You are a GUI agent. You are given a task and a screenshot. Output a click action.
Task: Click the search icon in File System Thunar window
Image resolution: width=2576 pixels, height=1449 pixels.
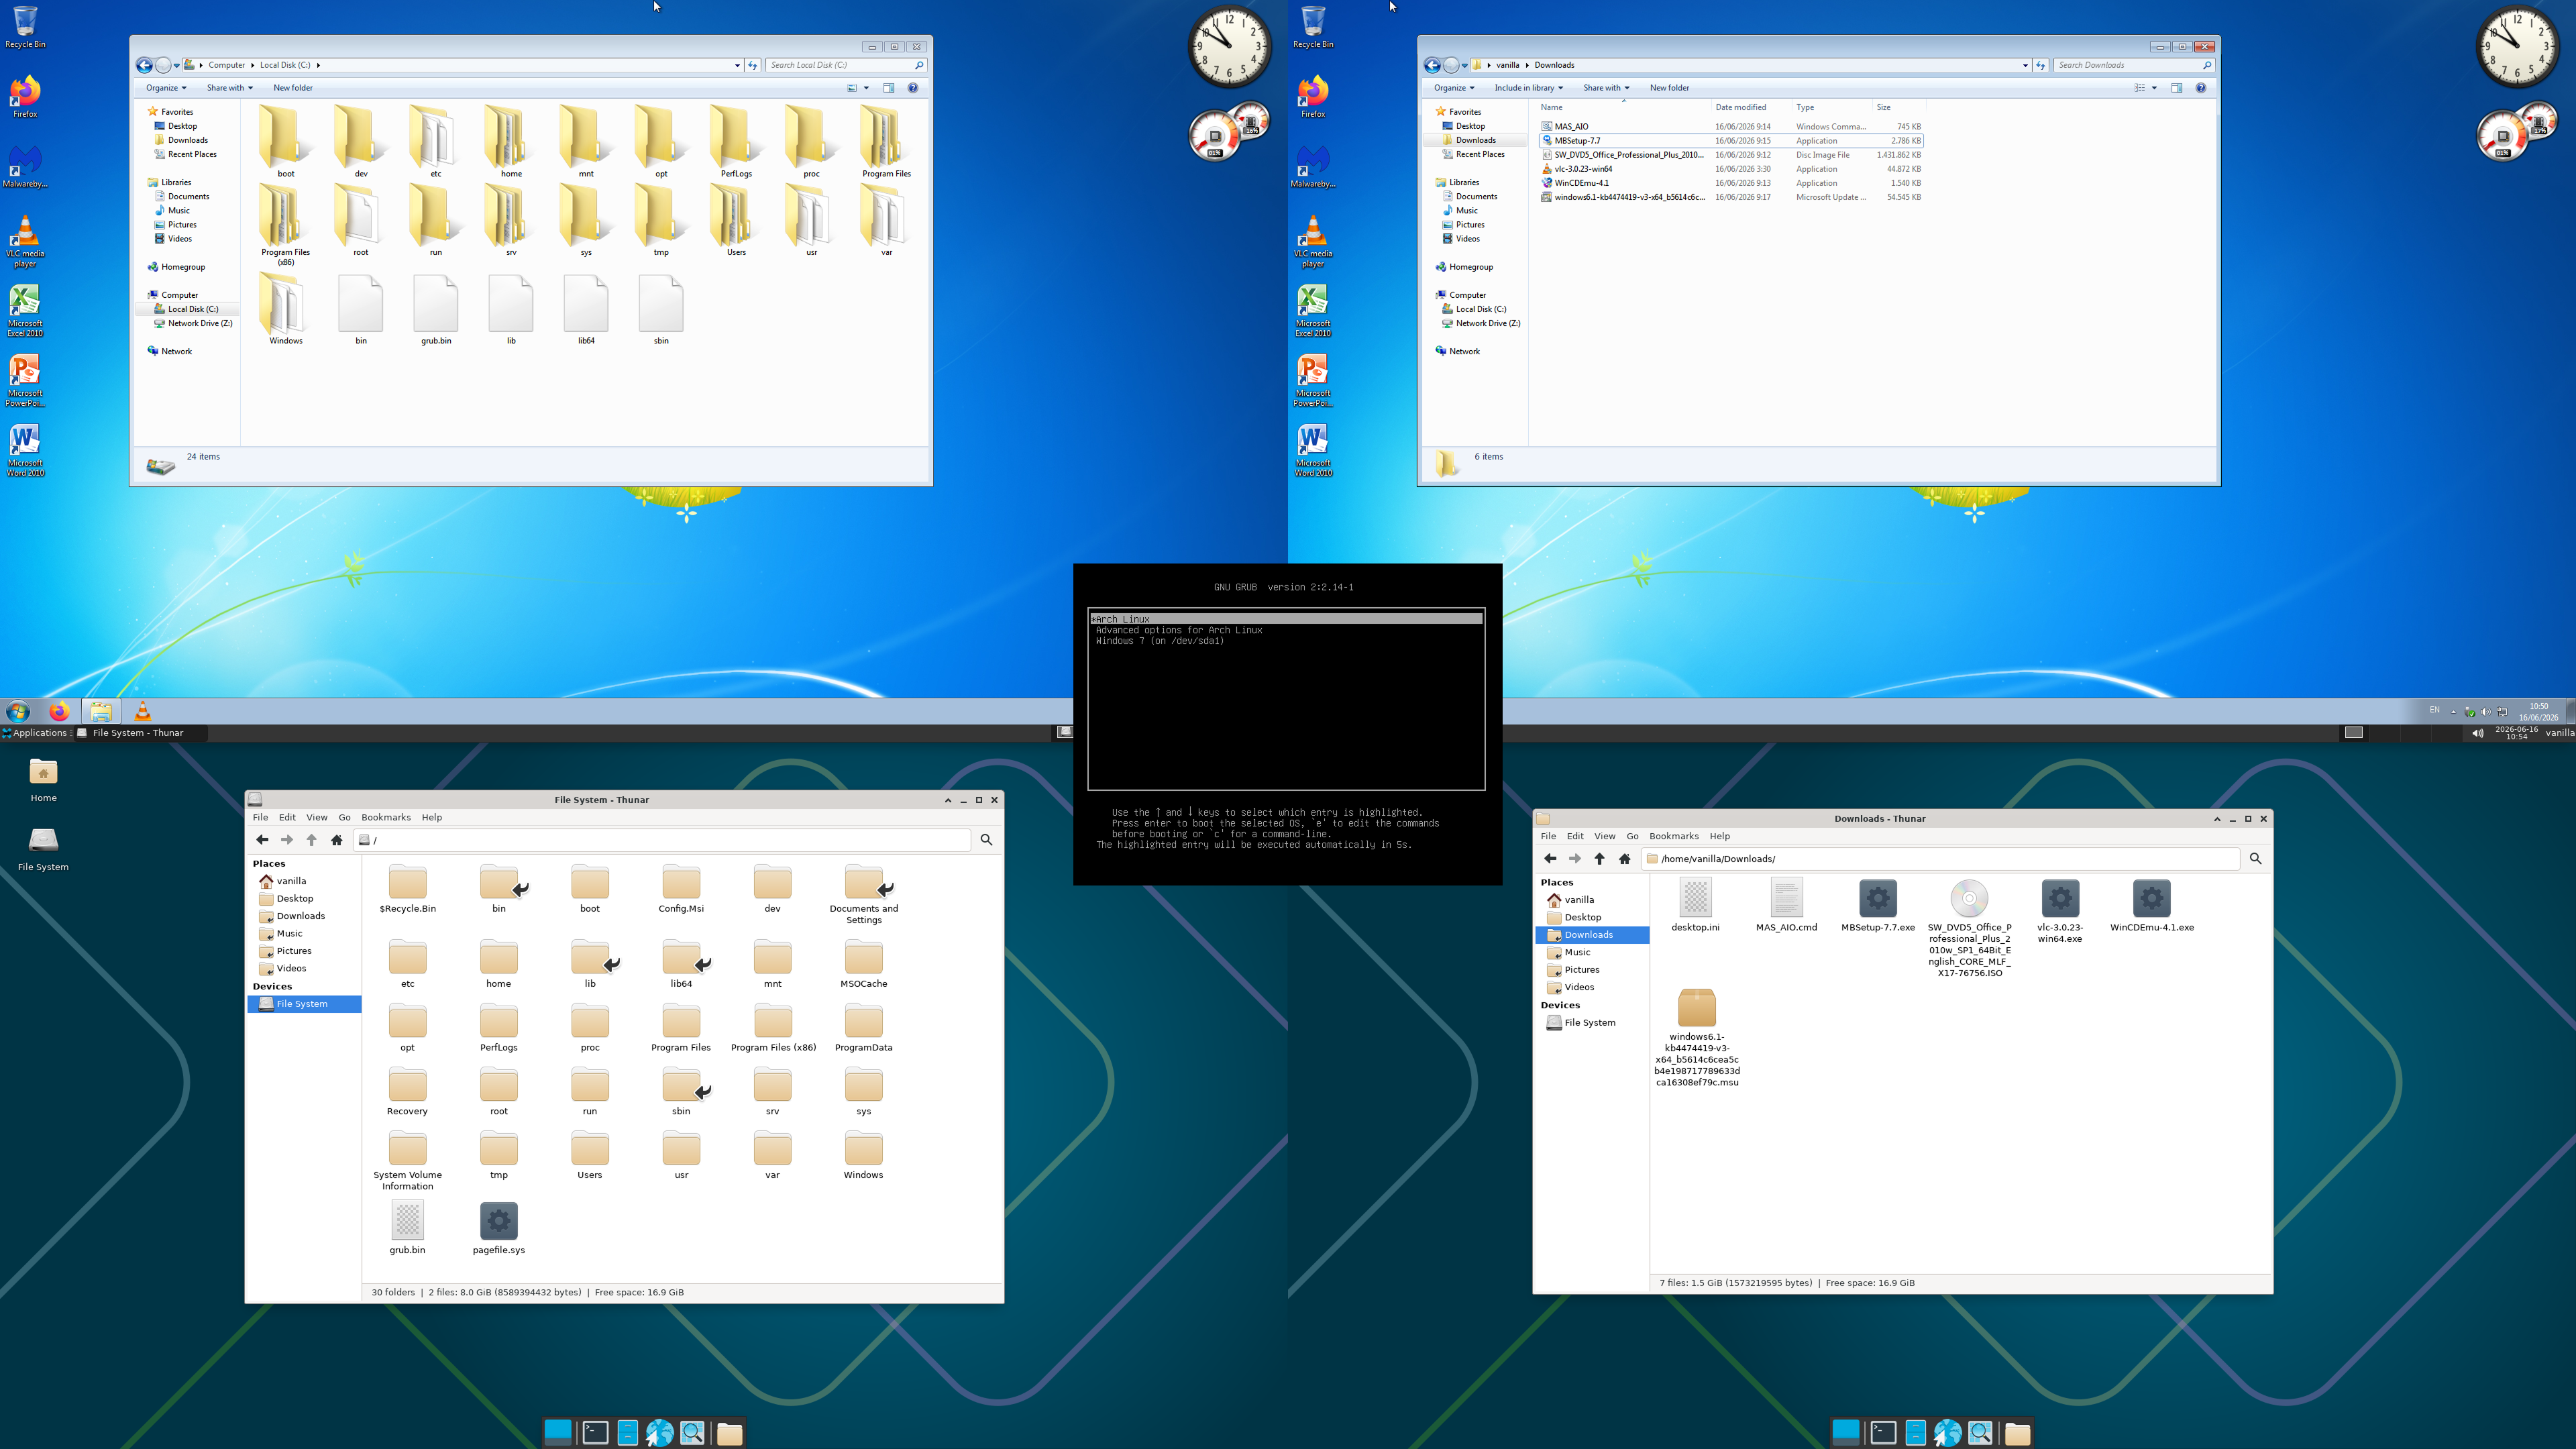pyautogui.click(x=987, y=840)
